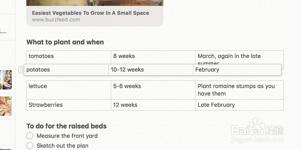Check off Sketch out the plan
Screen dimensions: 301x150
tap(30, 146)
